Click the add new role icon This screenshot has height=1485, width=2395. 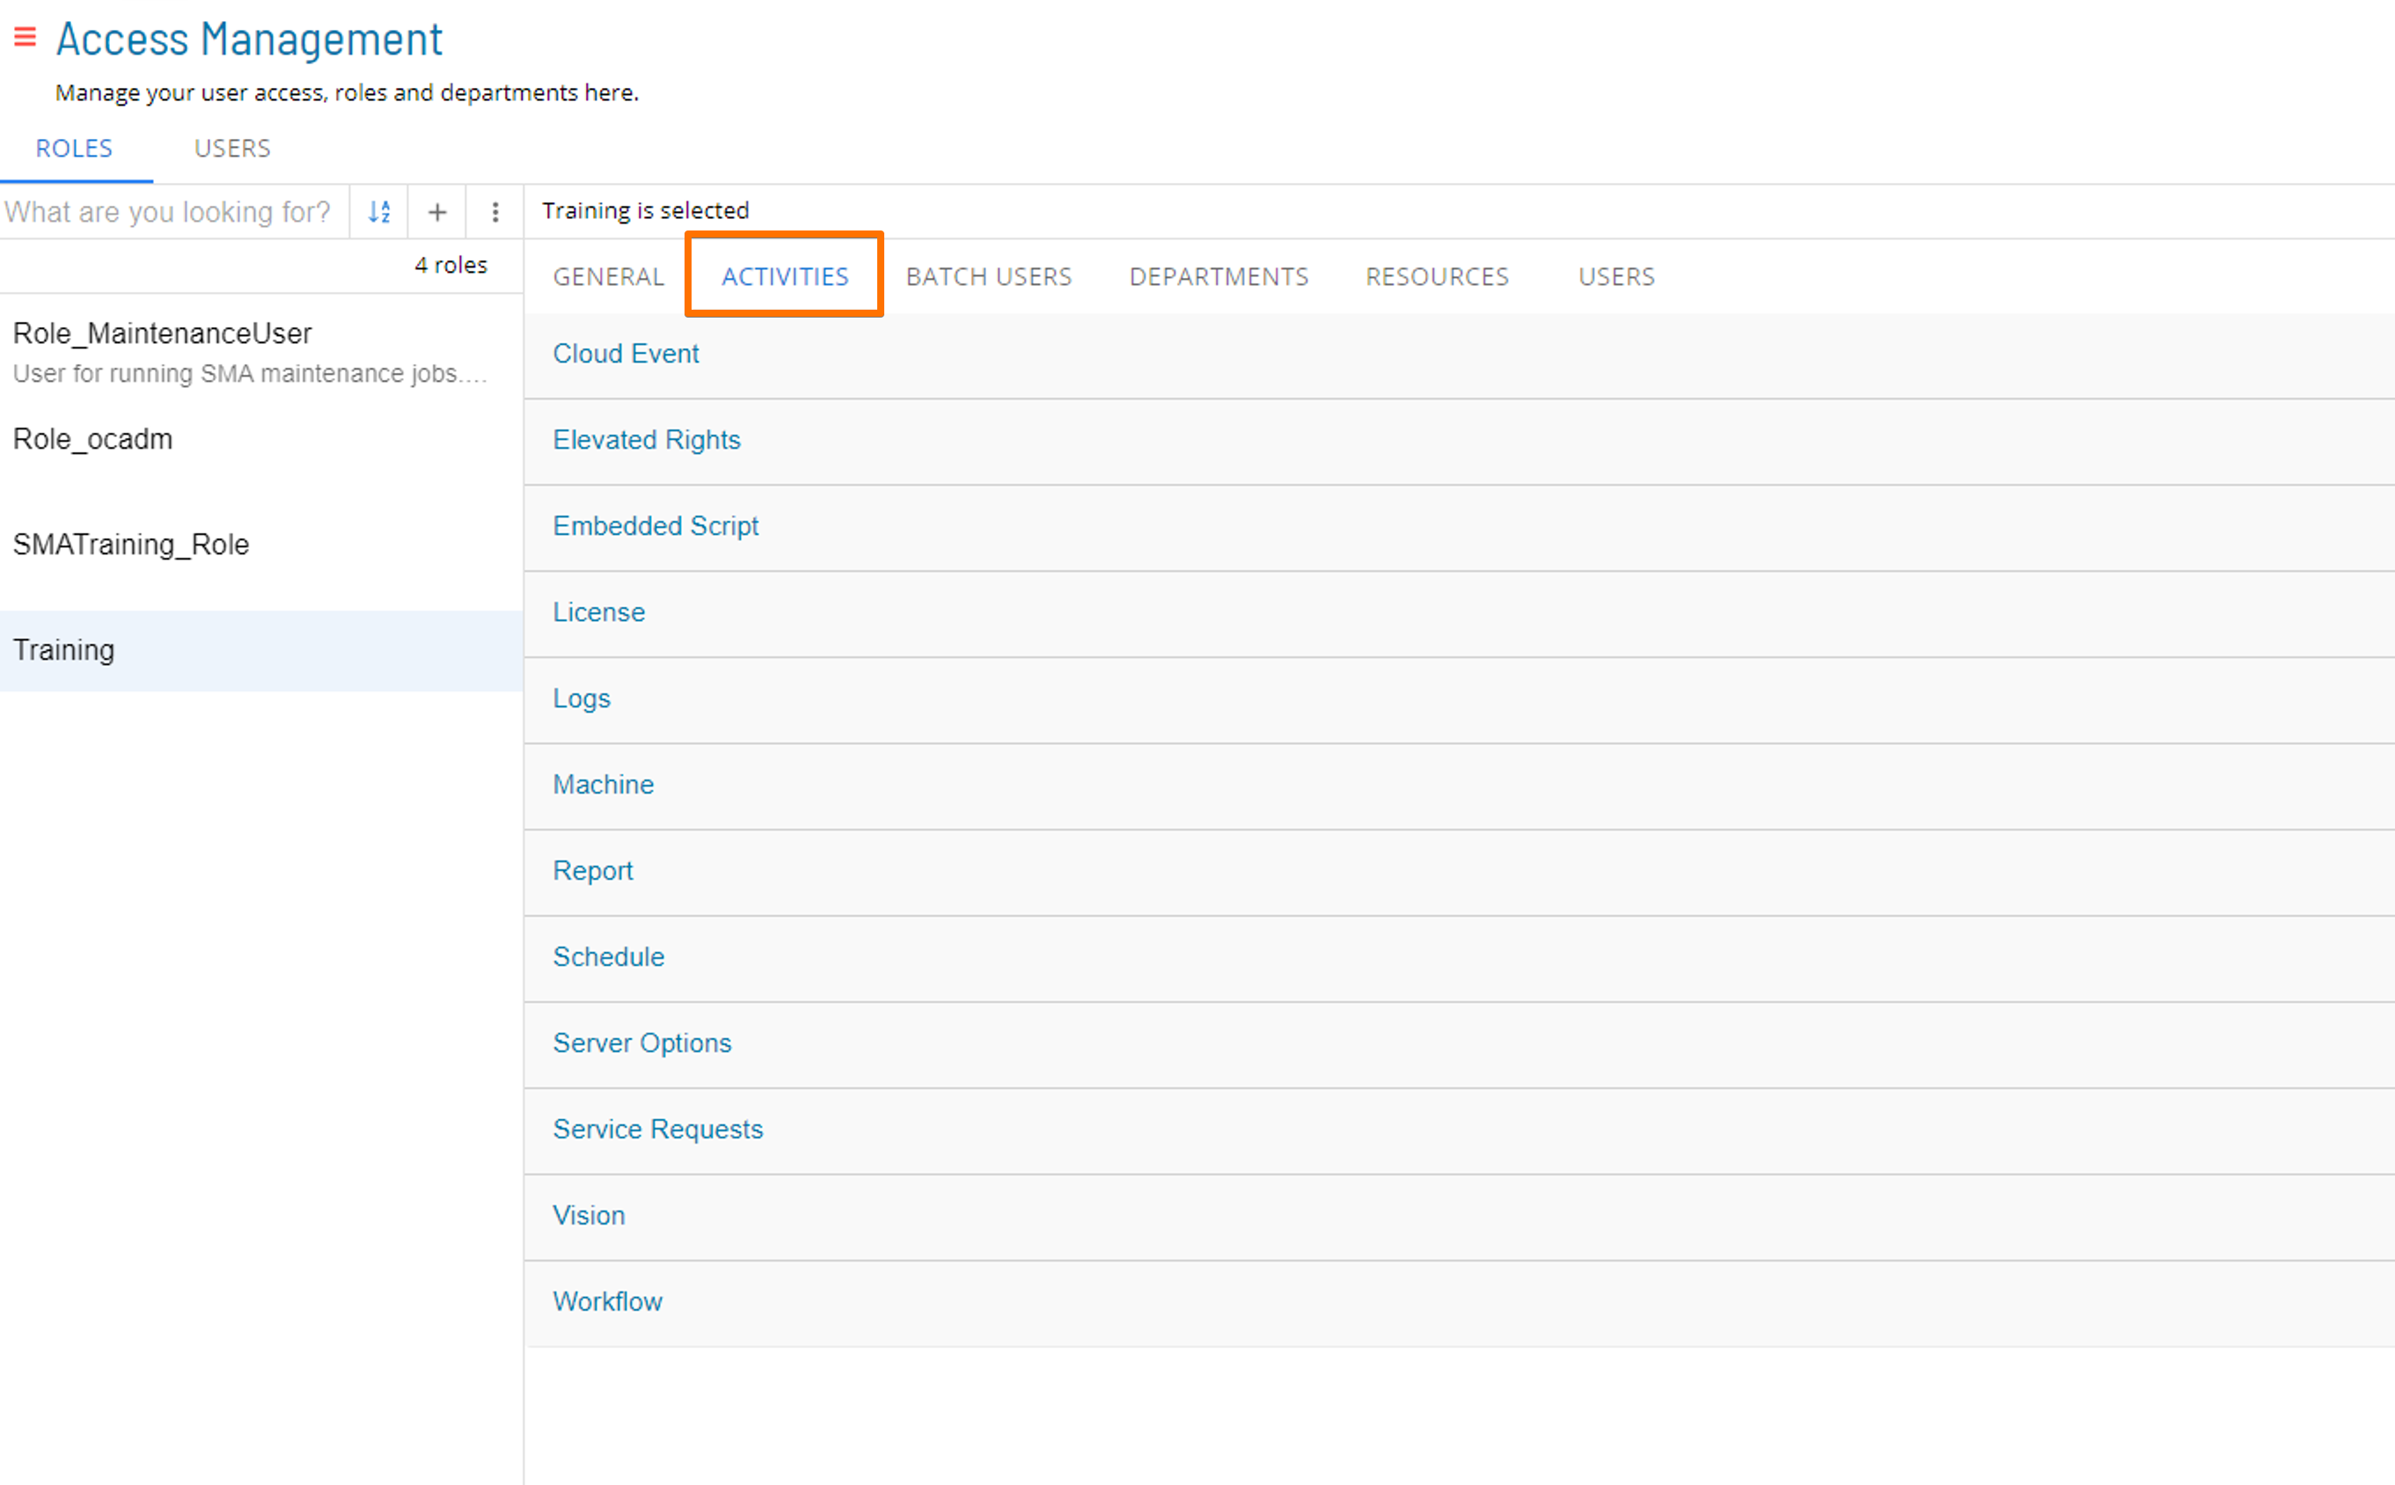[438, 212]
